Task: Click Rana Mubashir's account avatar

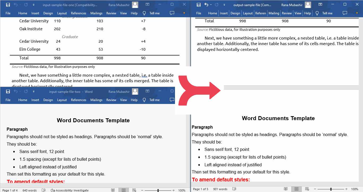Action: click(135, 5)
